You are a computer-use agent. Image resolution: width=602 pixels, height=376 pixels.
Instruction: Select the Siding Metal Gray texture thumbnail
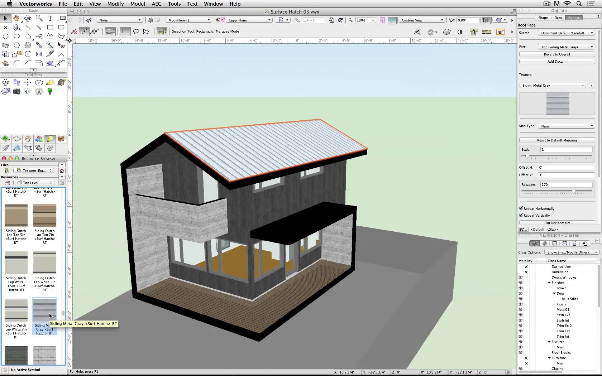coord(44,310)
